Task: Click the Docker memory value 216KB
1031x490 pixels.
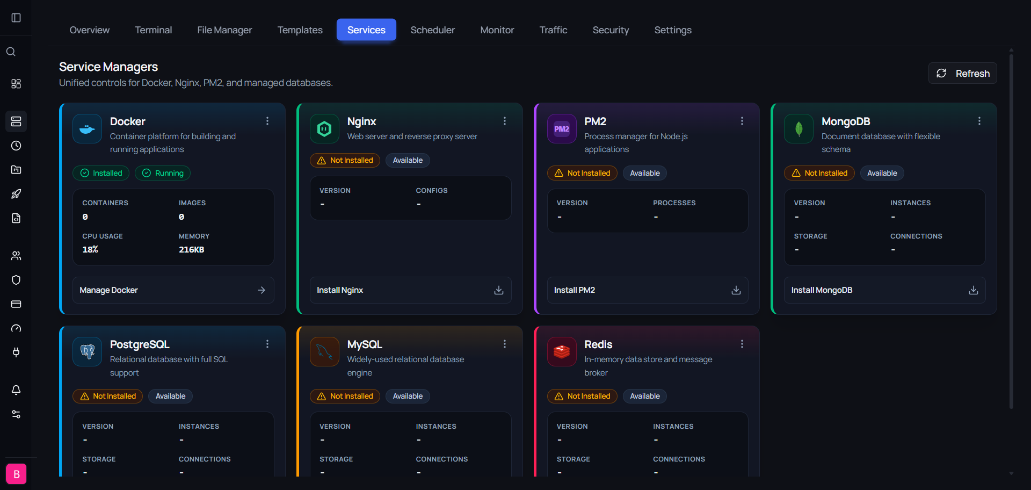Action: (x=192, y=249)
